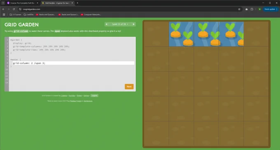The width and height of the screenshot is (280, 150).
Task: Open the Computer Networks bookmark
Action: (x=91, y=15)
